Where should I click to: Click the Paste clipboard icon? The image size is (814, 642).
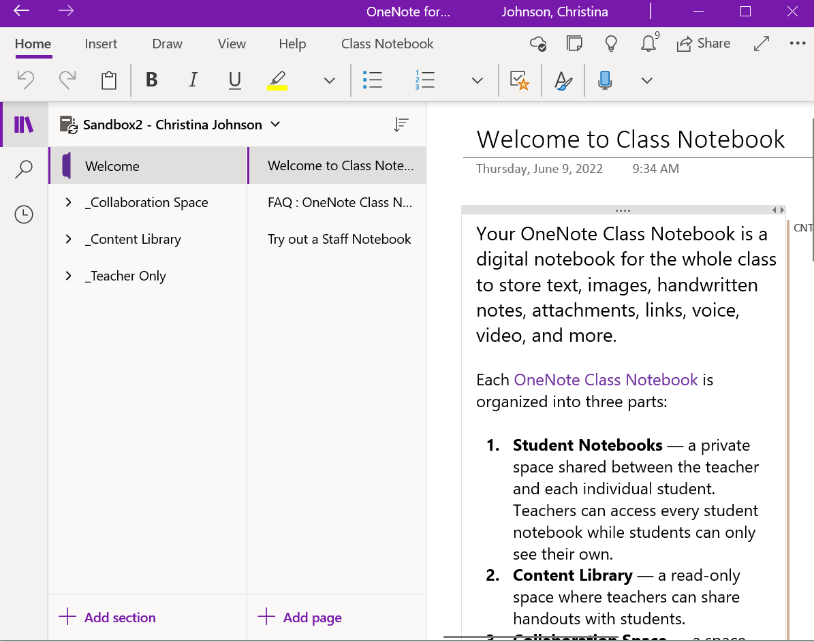(x=108, y=80)
